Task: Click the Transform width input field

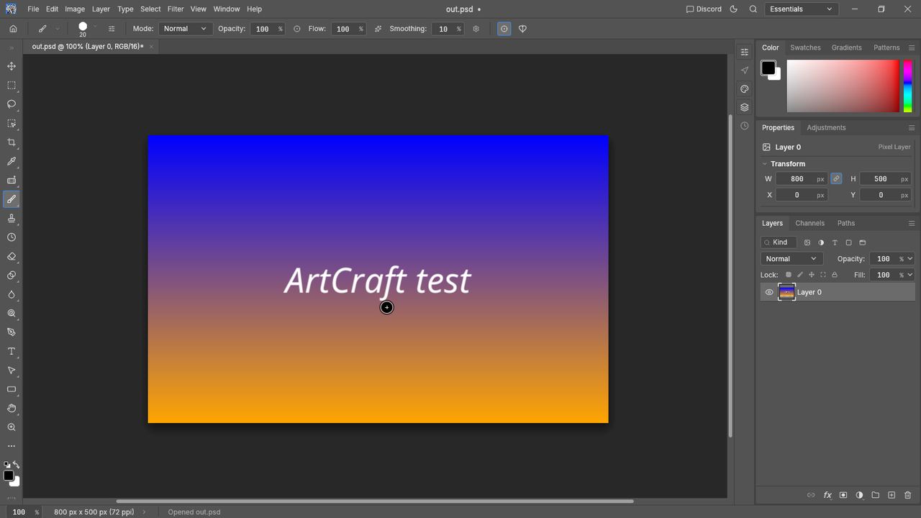Action: pyautogui.click(x=802, y=178)
